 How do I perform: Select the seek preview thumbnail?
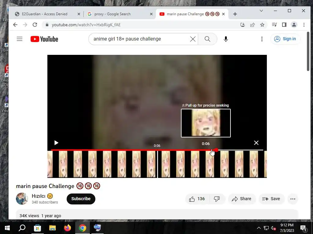pyautogui.click(x=206, y=123)
